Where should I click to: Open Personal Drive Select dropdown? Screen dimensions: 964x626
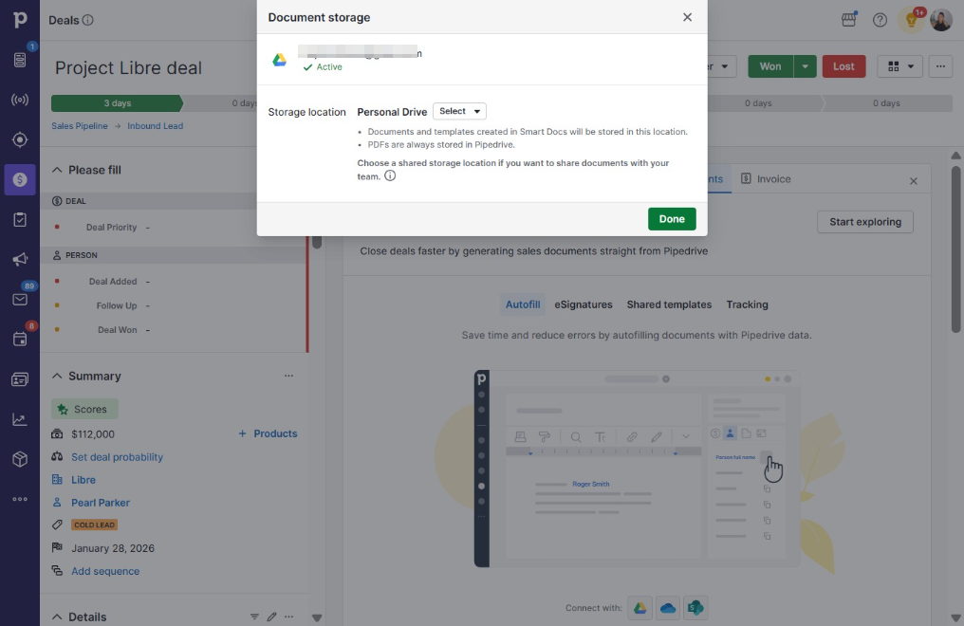[460, 111]
